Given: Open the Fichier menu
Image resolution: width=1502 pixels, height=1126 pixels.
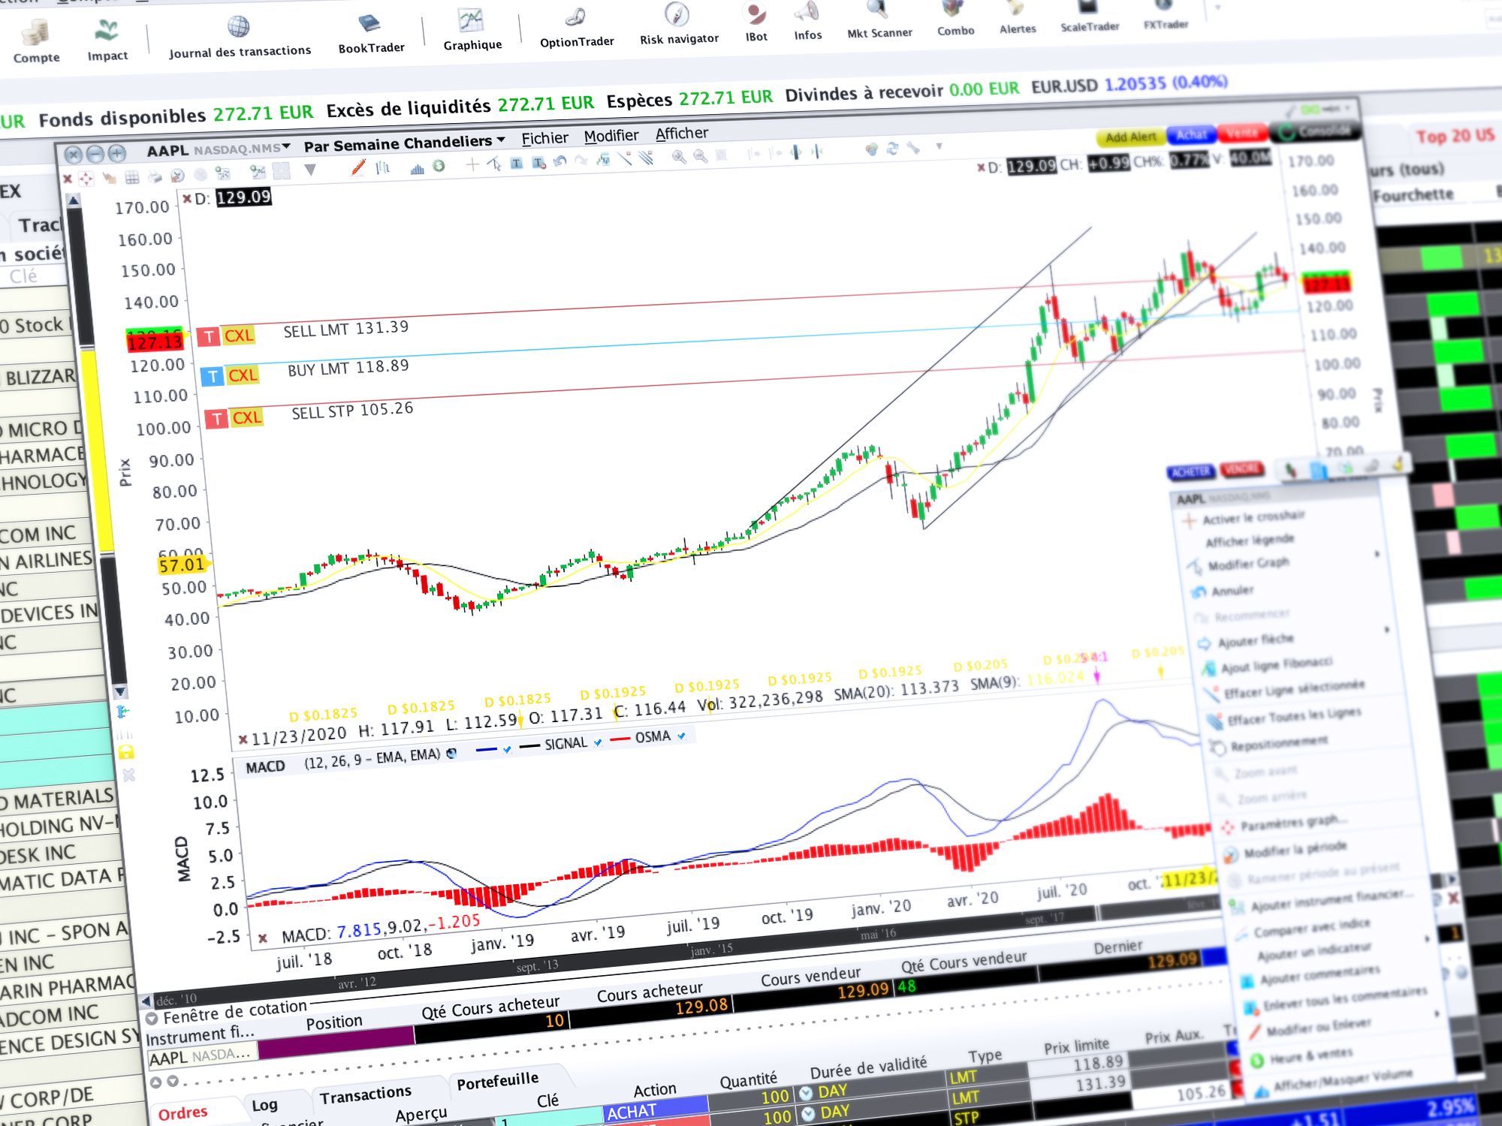Looking at the screenshot, I should coord(544,138).
